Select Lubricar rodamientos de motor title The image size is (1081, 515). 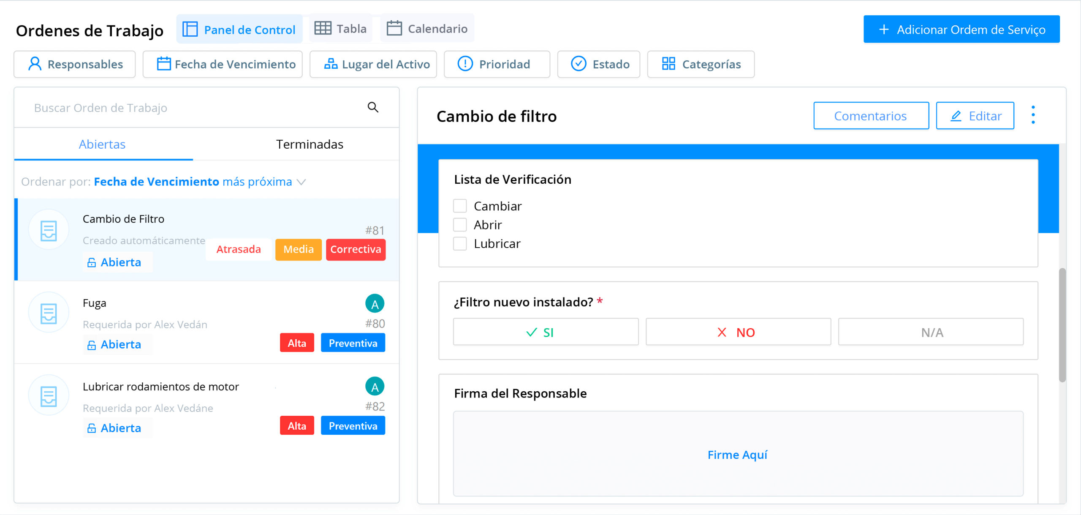(x=161, y=387)
